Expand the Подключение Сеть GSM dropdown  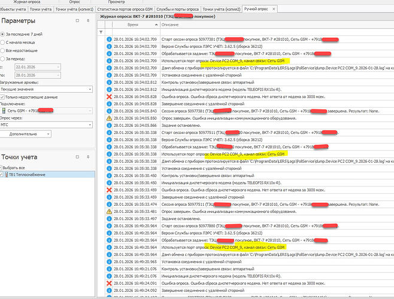[89, 111]
